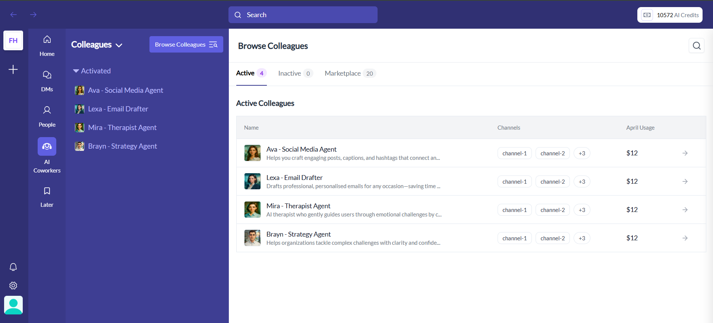Open the Home section in sidebar
713x323 pixels.
47,45
